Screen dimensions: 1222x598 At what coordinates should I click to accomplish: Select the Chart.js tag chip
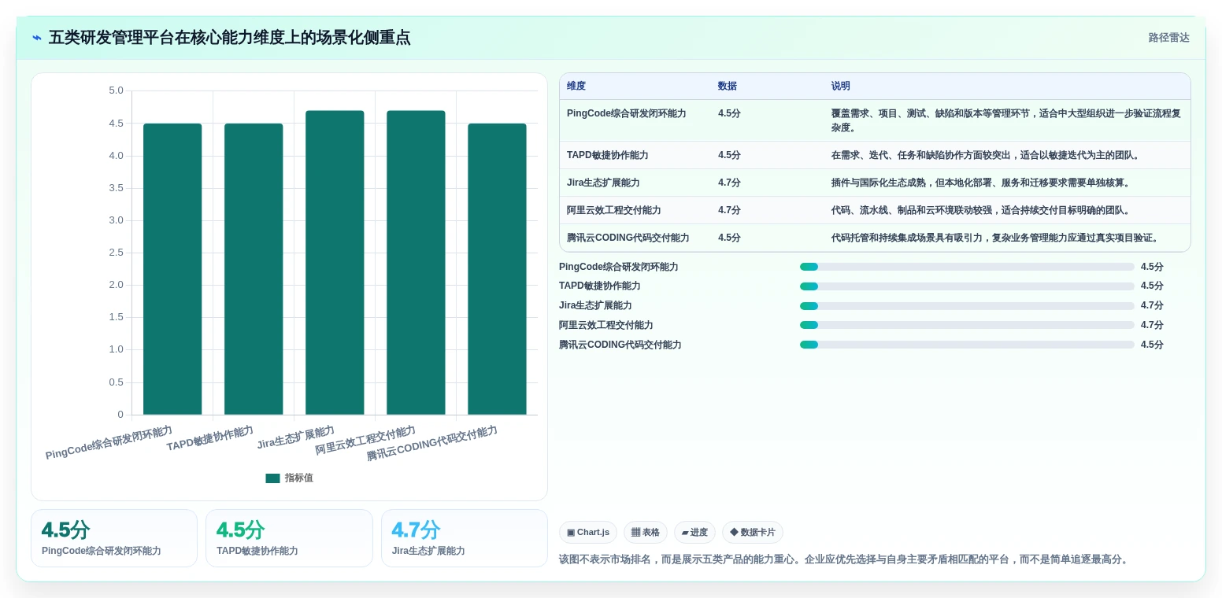(587, 533)
